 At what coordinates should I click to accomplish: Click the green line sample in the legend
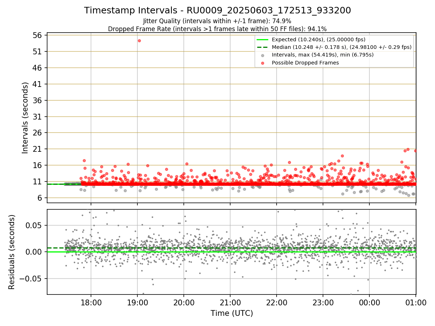pyautogui.click(x=263, y=39)
